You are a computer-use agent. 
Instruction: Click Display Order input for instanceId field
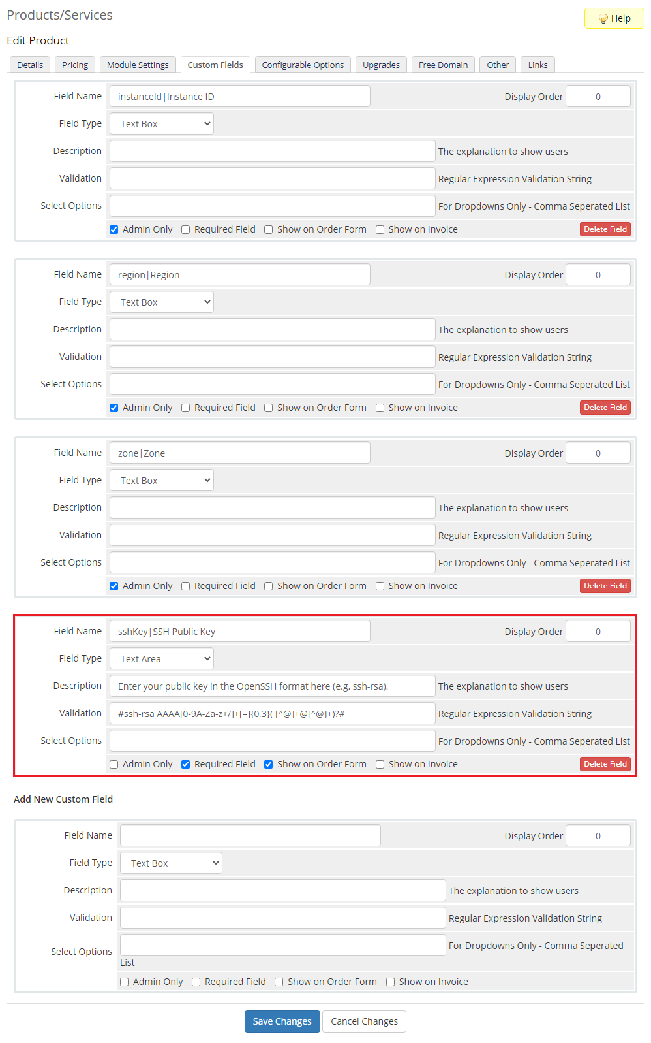pyautogui.click(x=598, y=96)
